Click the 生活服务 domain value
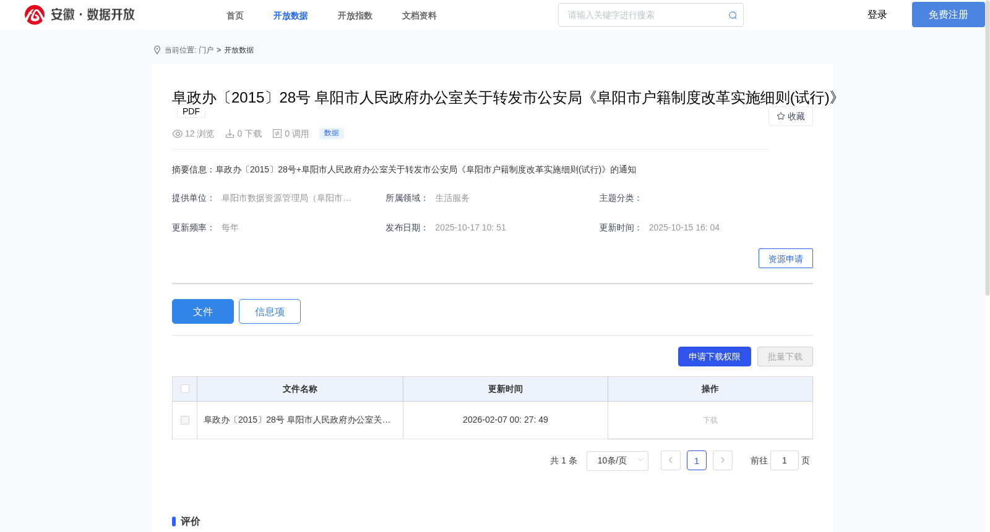Image resolution: width=990 pixels, height=532 pixels. pyautogui.click(x=452, y=198)
